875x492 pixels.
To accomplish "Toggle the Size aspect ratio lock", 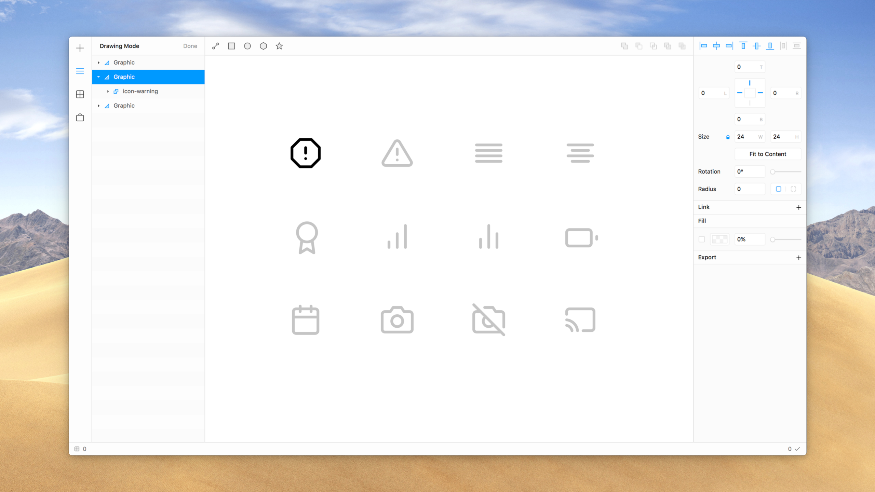I will [728, 137].
